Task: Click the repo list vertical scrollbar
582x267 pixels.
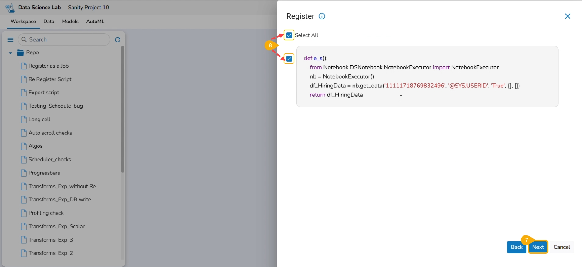Action: (x=123, y=109)
